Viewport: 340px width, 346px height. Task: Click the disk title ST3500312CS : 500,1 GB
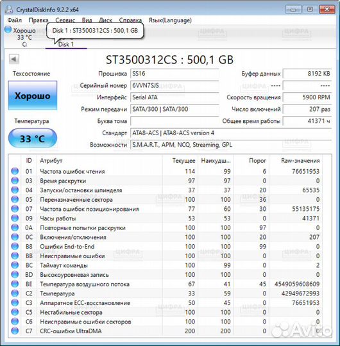click(x=169, y=60)
